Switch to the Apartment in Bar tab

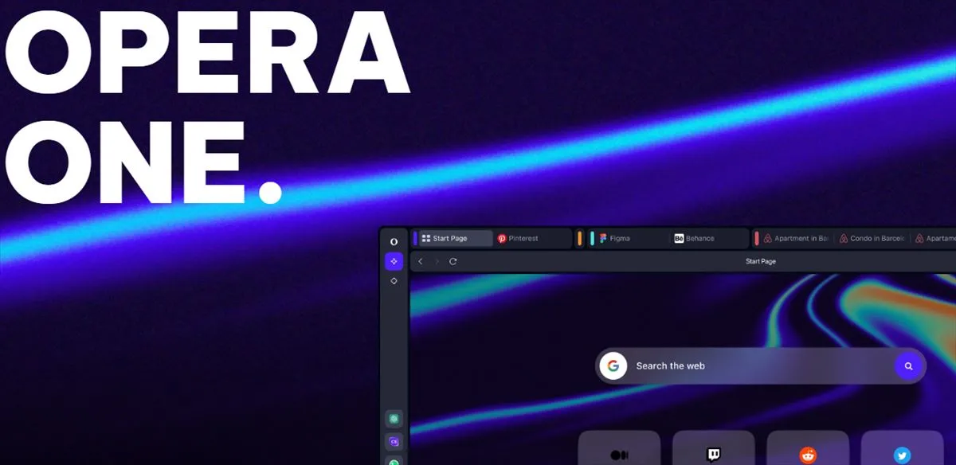click(x=797, y=238)
